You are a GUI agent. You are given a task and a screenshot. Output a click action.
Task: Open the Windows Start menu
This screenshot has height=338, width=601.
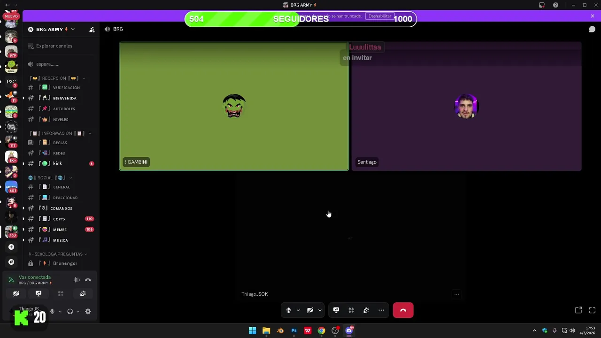click(252, 330)
